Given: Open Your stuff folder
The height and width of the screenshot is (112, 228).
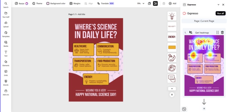Looking at the screenshot, I should 6,15.
